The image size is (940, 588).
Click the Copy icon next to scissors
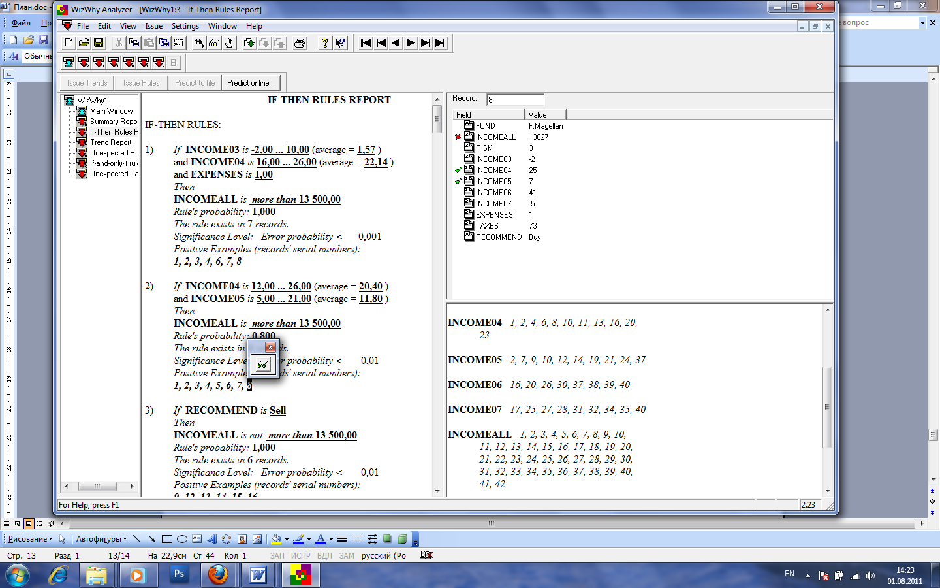coord(134,43)
